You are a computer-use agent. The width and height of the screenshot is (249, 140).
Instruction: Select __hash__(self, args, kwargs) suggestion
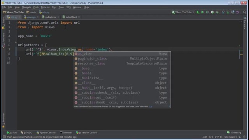point(122,88)
